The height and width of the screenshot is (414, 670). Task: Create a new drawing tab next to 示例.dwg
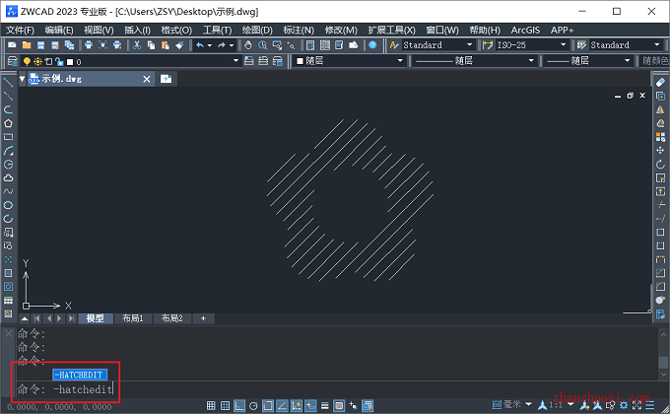[x=166, y=79]
